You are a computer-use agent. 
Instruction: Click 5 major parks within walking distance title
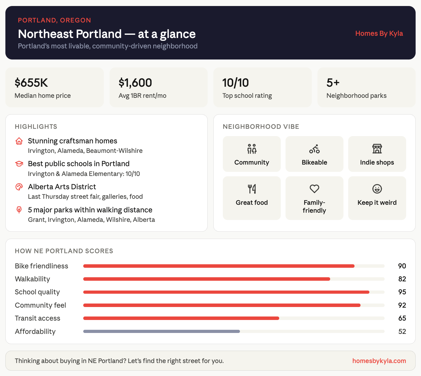click(90, 210)
